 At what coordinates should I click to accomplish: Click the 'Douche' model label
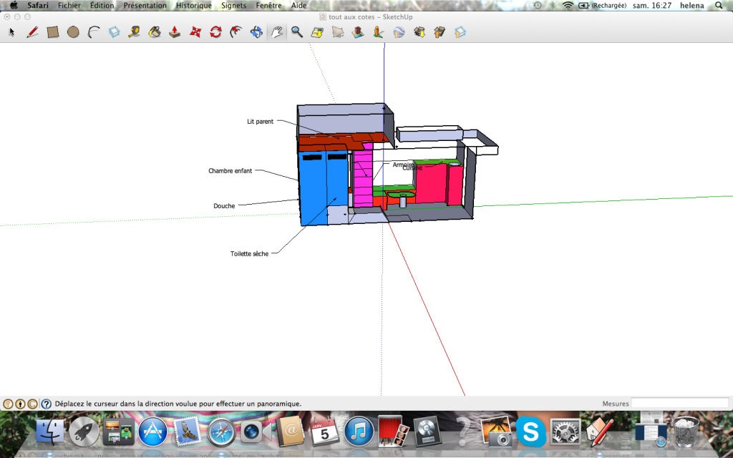pyautogui.click(x=224, y=206)
